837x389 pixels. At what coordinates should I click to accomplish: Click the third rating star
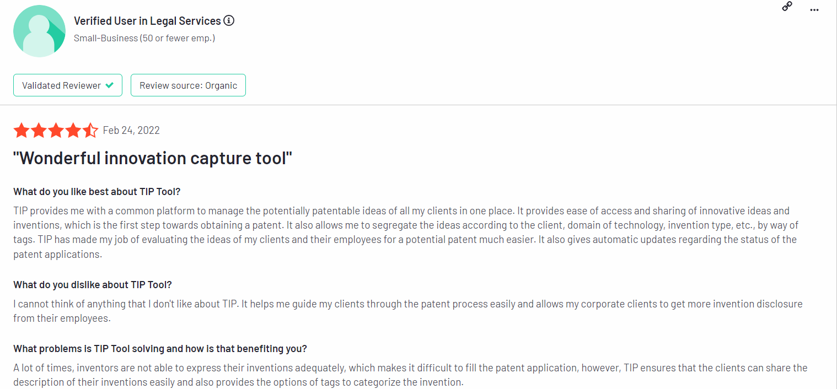tap(56, 131)
